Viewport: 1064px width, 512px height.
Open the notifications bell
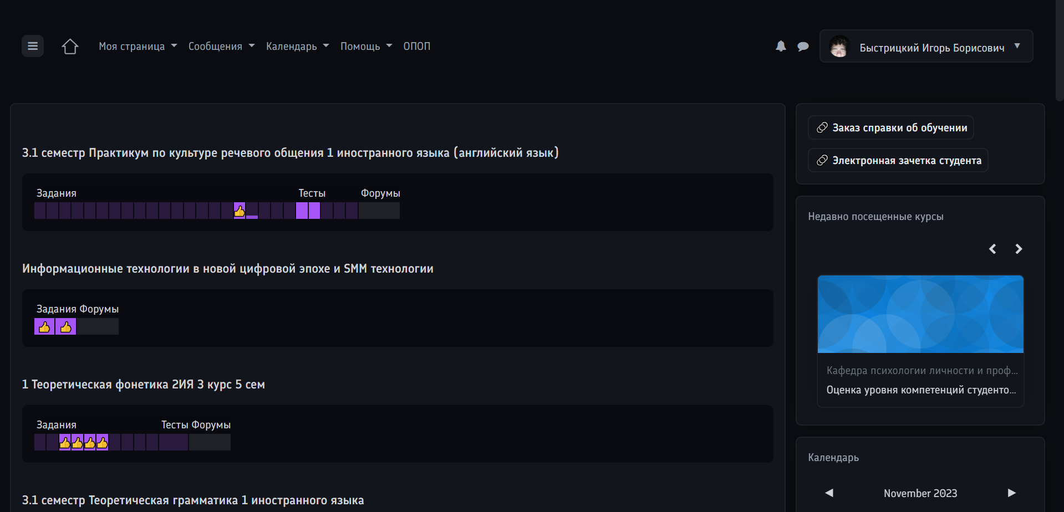coord(781,46)
